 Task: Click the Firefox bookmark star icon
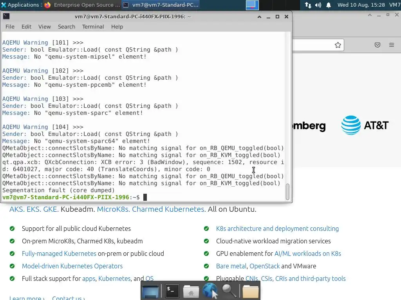click(338, 45)
